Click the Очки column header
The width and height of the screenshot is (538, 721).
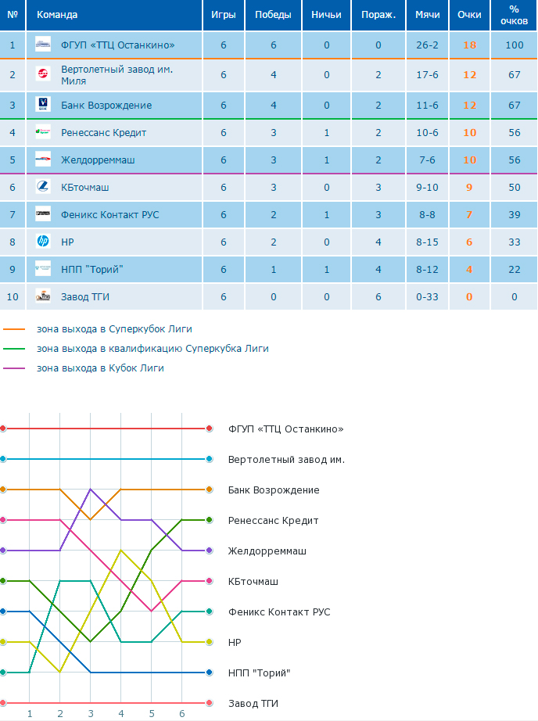(x=469, y=15)
